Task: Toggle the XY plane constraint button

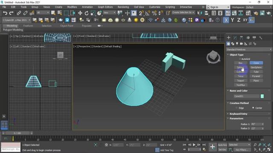Action: click(245, 20)
